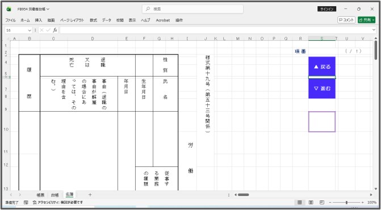Switch to Page Layout view icon
Screen dimensions: 381x210
click(311, 202)
